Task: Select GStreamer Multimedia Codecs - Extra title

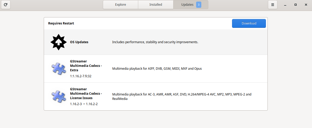Action: [86, 66]
